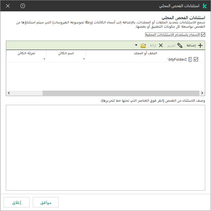211x211 pixels.
Task: Click the notepad icon in MyFolder2 row
Action: tap(190, 59)
